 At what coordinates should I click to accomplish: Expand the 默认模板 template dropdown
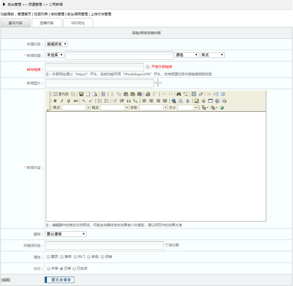click(x=66, y=234)
